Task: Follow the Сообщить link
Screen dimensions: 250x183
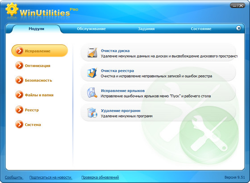Action: point(13,177)
